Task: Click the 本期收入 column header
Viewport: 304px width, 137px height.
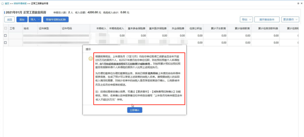Action: [102, 28]
